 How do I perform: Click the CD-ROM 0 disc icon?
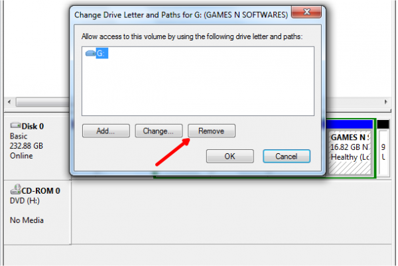tap(15, 189)
